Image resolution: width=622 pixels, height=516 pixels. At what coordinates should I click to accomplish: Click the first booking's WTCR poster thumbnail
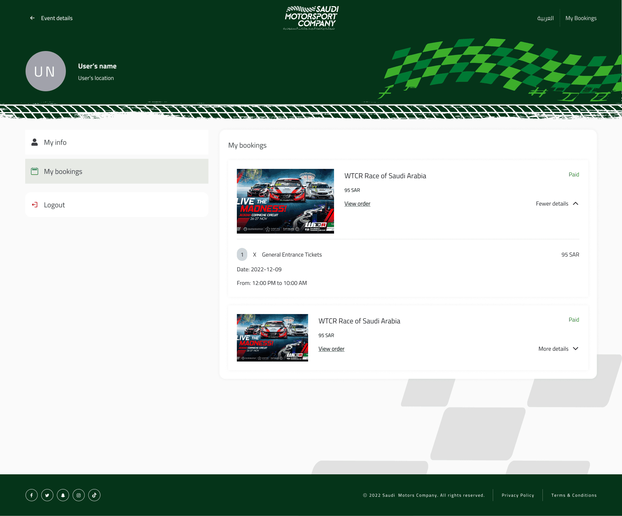click(285, 201)
